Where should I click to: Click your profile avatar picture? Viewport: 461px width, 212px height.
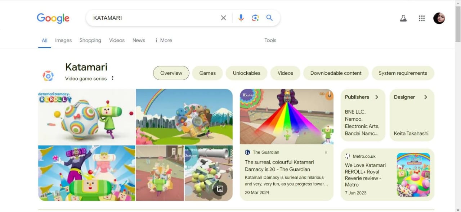(439, 18)
